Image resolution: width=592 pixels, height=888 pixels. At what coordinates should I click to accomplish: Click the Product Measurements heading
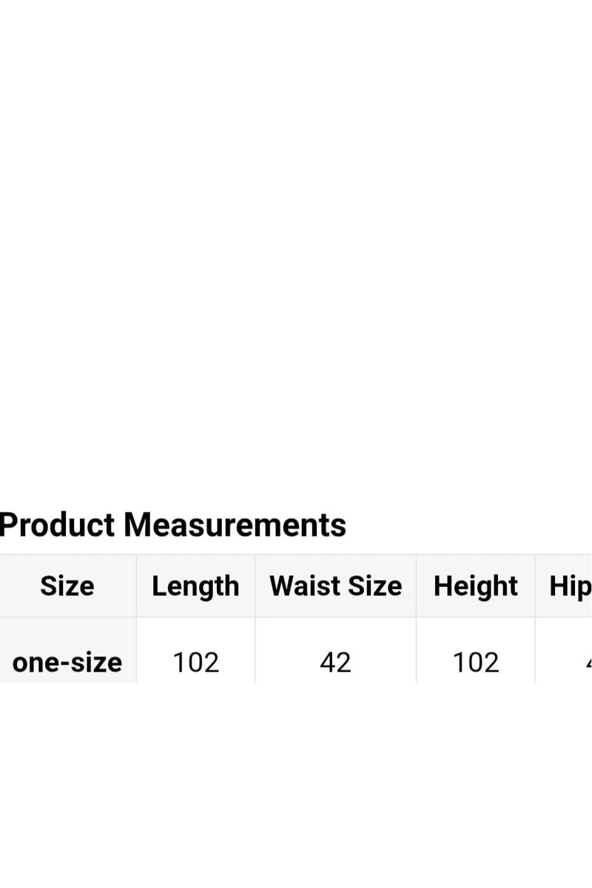pyautogui.click(x=172, y=525)
